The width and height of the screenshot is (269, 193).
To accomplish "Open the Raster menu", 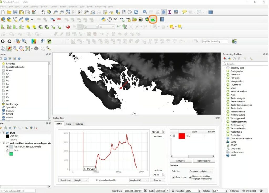I will pos(63,7).
